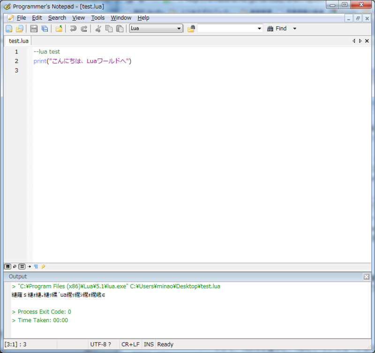Click the Find button label
375x353 pixels.
[281, 29]
